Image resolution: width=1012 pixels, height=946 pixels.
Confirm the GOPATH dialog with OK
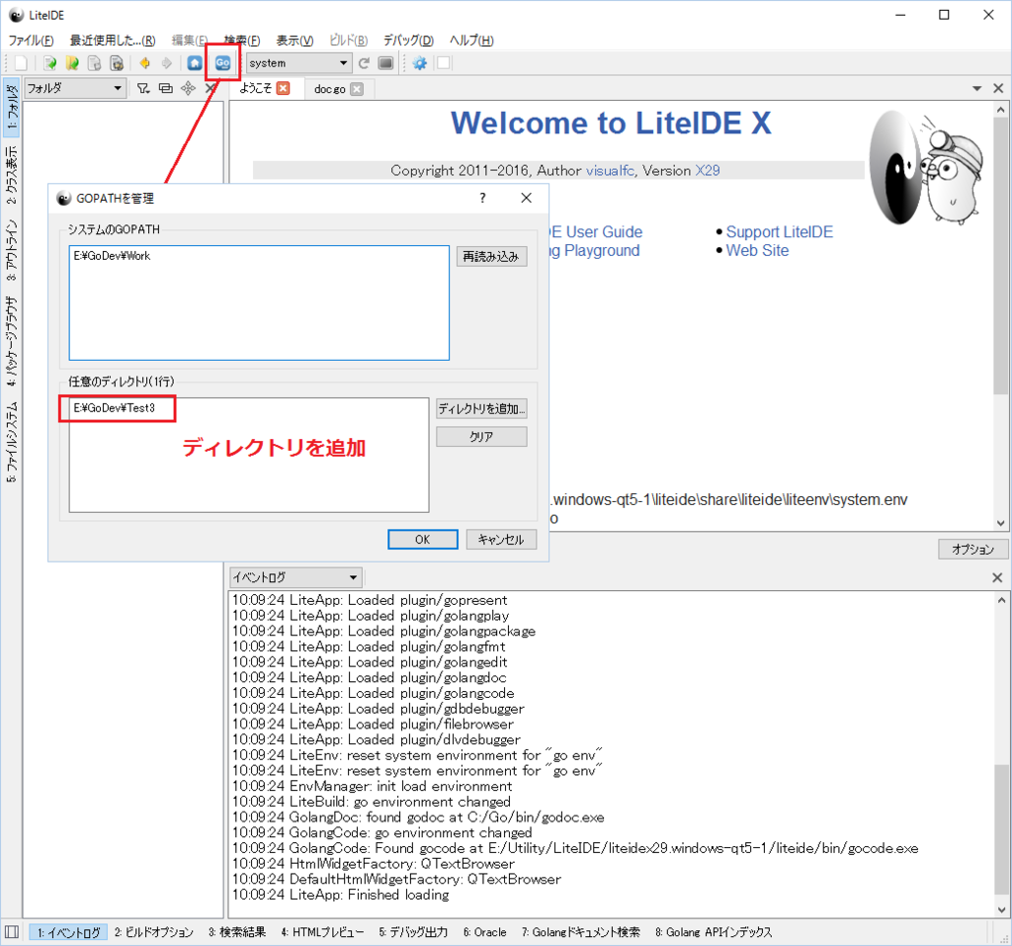click(423, 539)
